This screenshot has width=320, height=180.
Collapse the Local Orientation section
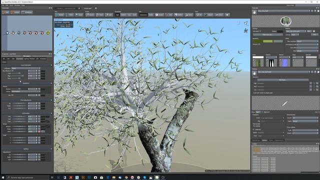(51, 65)
